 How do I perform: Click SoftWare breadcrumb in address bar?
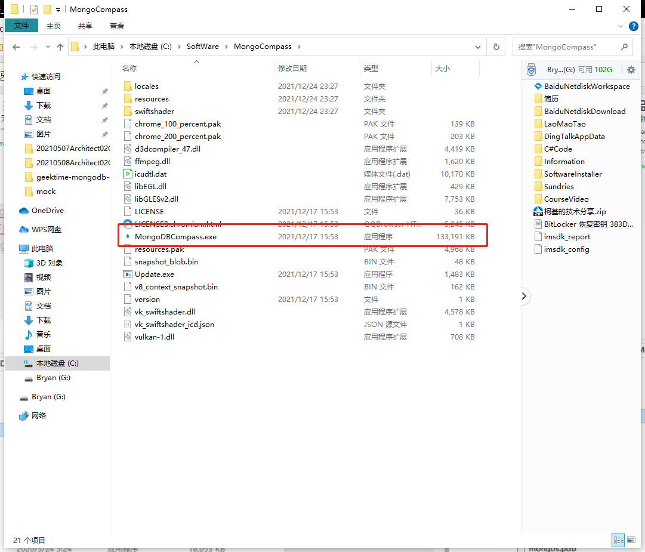203,47
